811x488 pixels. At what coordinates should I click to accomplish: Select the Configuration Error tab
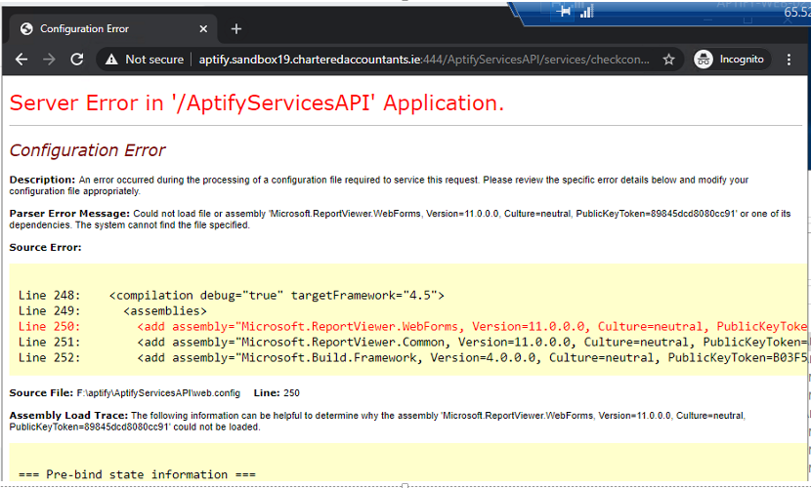click(x=112, y=29)
